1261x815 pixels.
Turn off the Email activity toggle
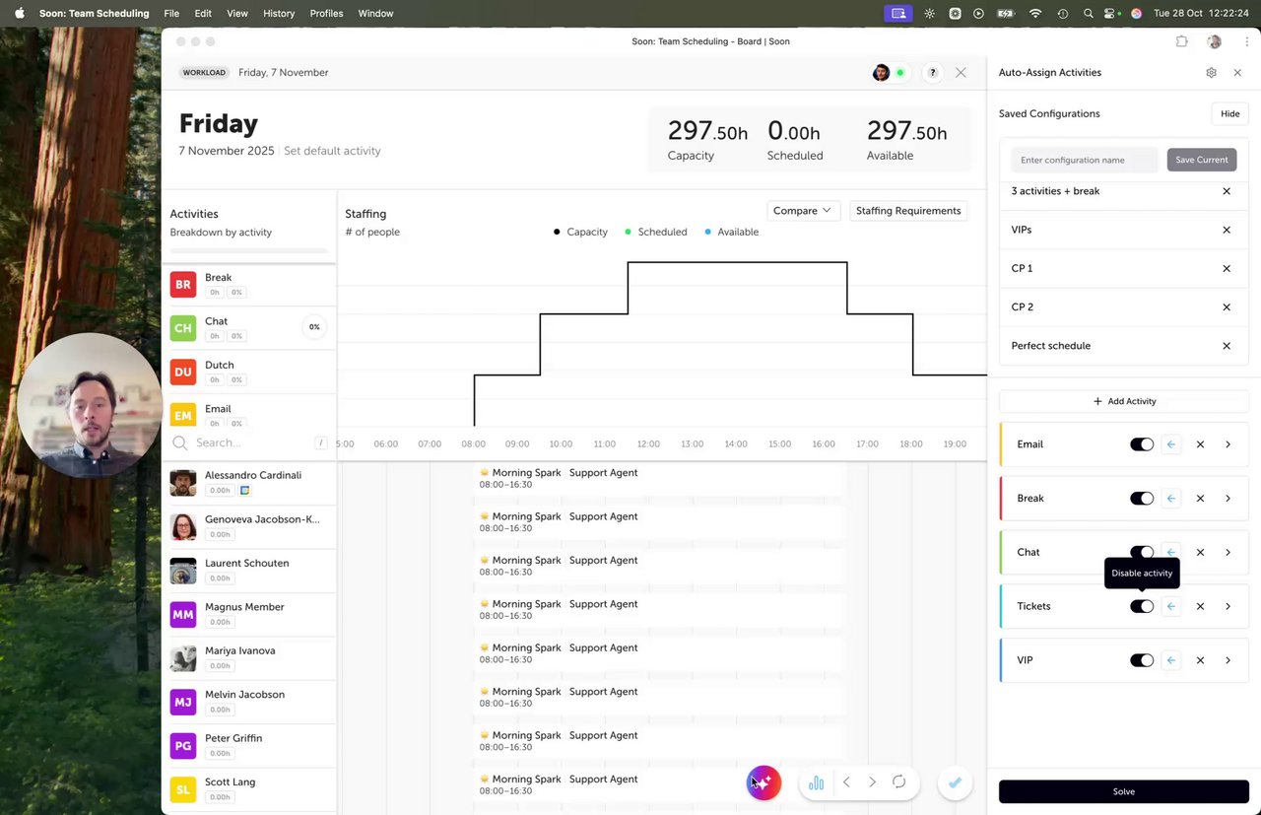click(x=1142, y=444)
